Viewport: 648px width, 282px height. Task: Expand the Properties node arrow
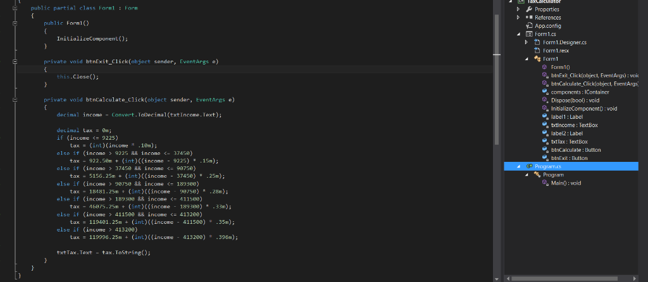518,9
